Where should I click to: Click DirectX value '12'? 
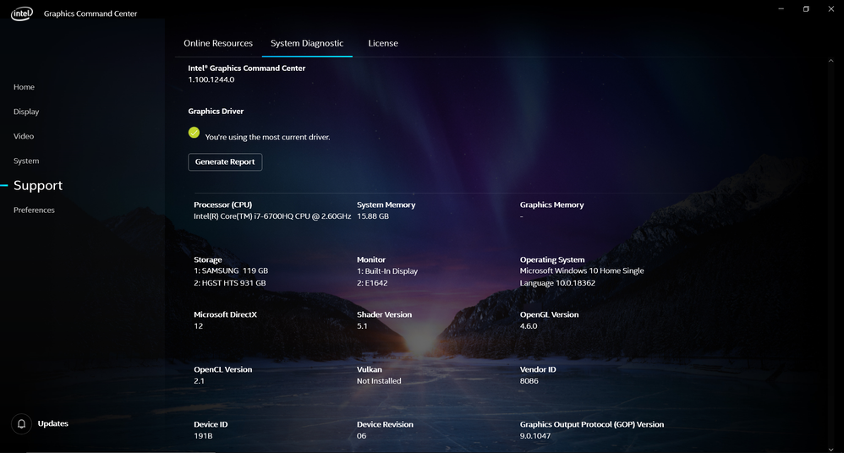point(199,326)
